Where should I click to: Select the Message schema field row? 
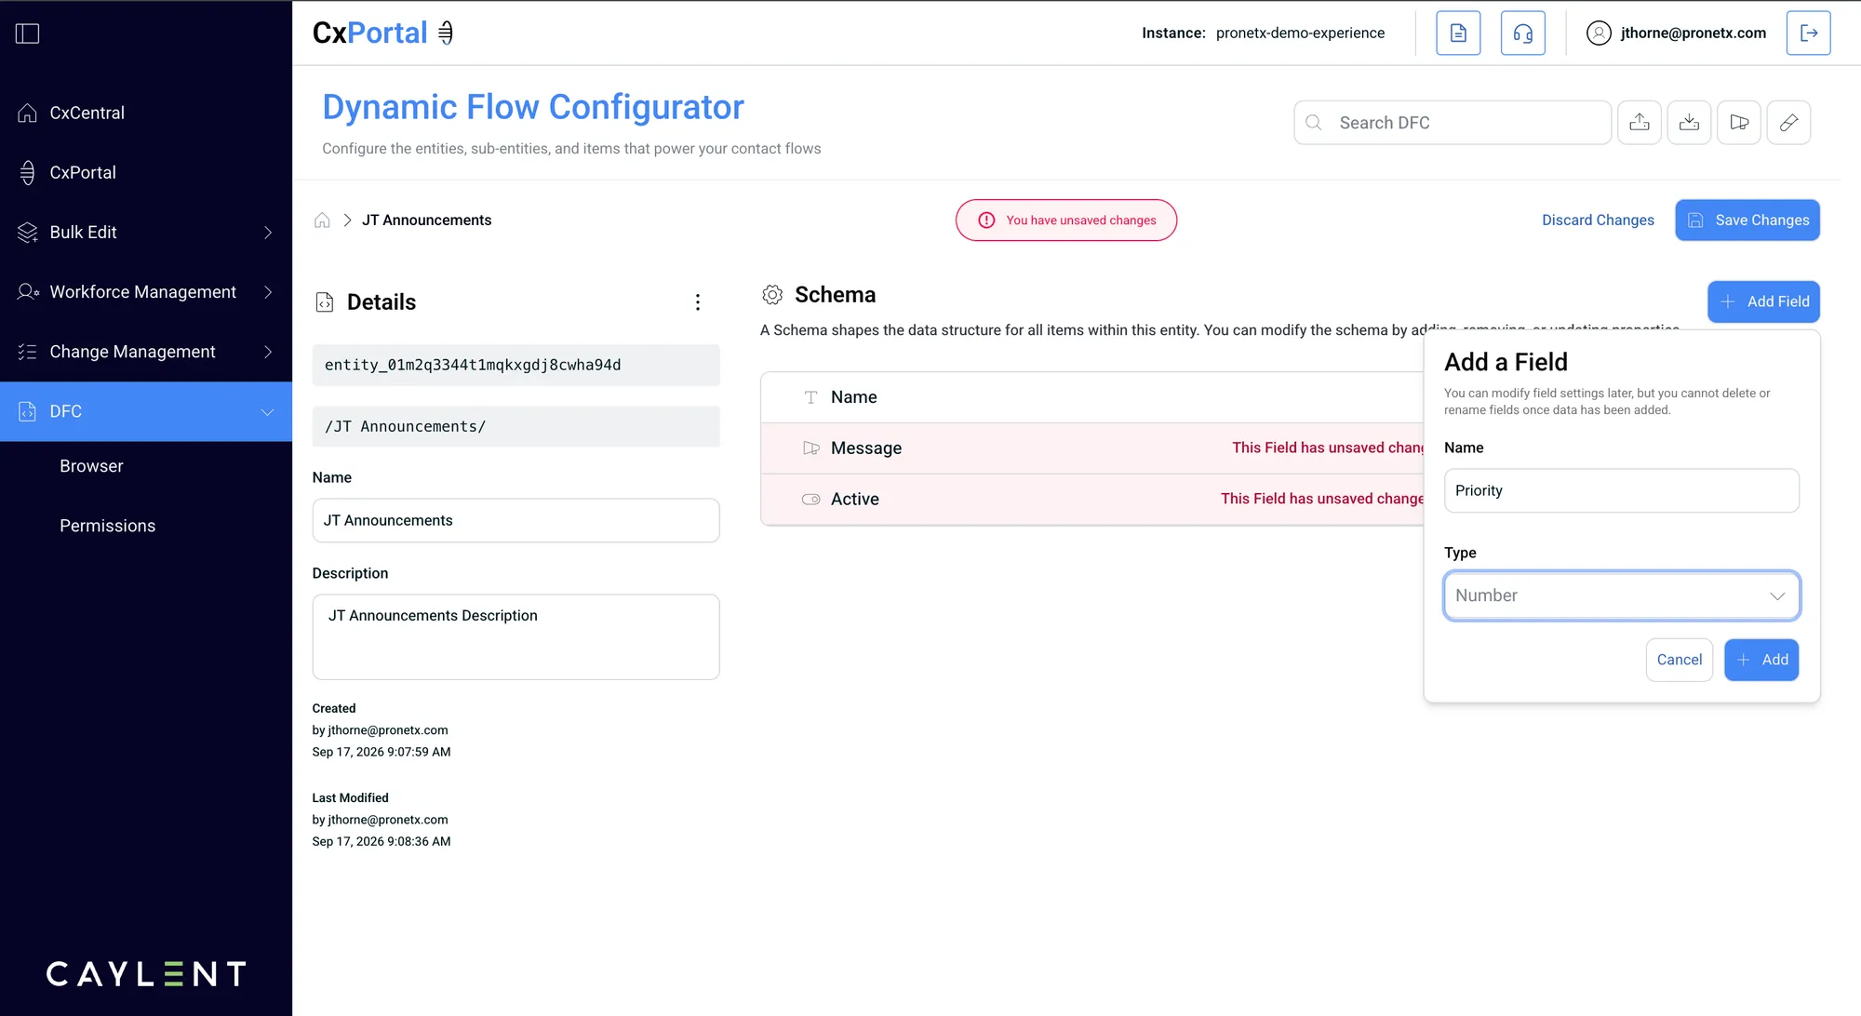click(1091, 448)
